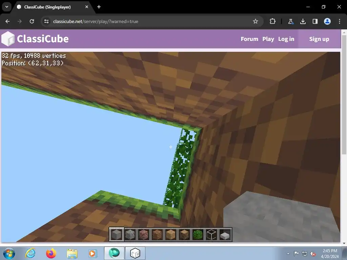This screenshot has width=347, height=260.
Task: Open the network tray icon
Action: pyautogui.click(x=305, y=254)
